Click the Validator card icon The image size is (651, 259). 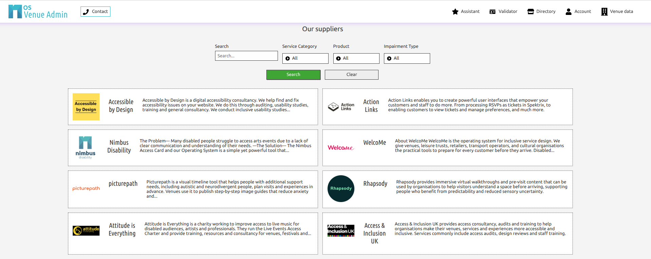[x=492, y=12]
